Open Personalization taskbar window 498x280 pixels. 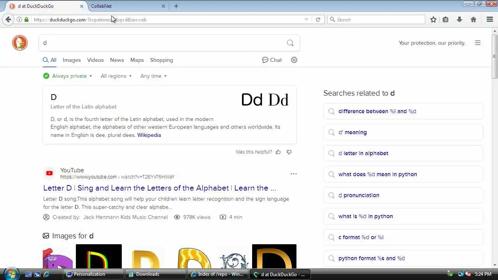(x=93, y=274)
